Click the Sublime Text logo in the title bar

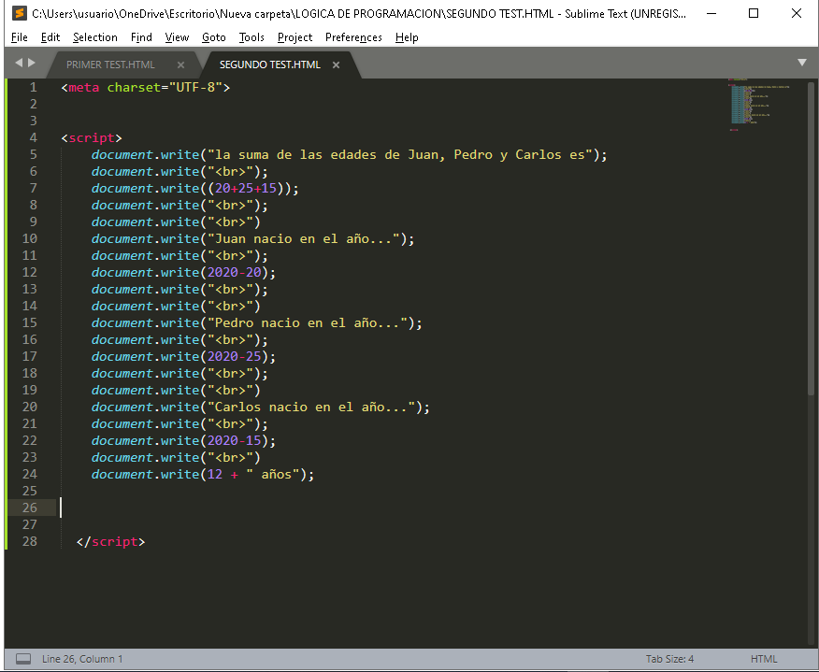[20, 13]
